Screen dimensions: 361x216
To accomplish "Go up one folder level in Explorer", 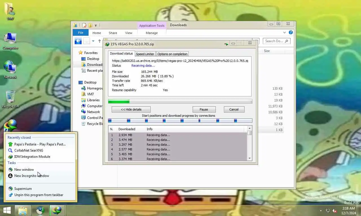I will click(99, 41).
